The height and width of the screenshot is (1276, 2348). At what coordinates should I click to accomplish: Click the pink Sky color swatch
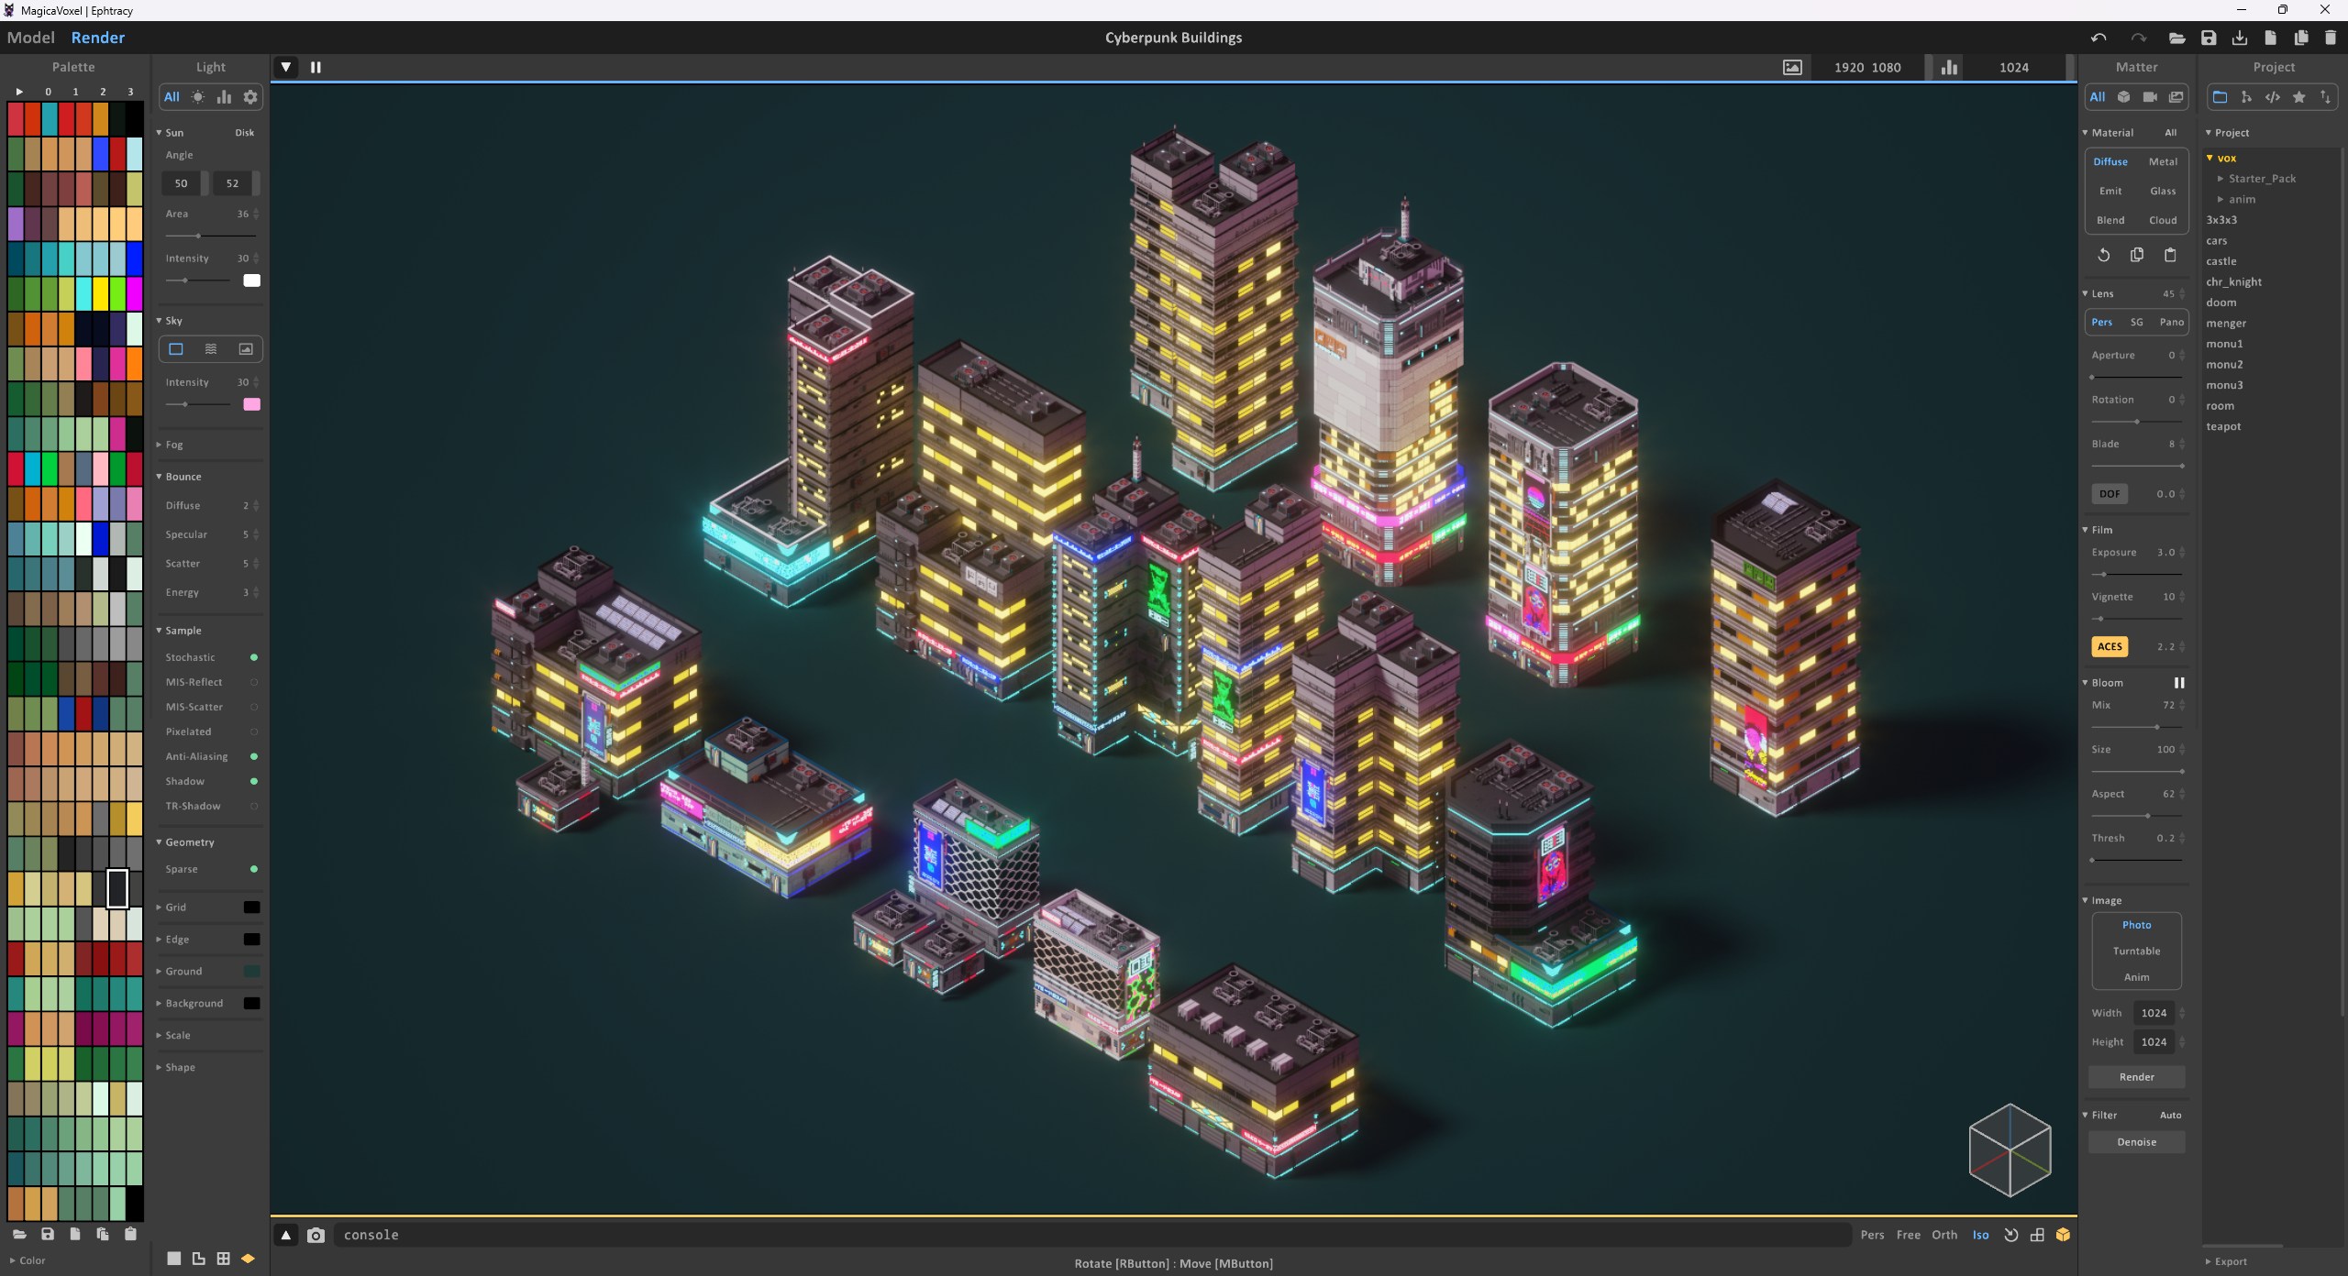click(251, 404)
